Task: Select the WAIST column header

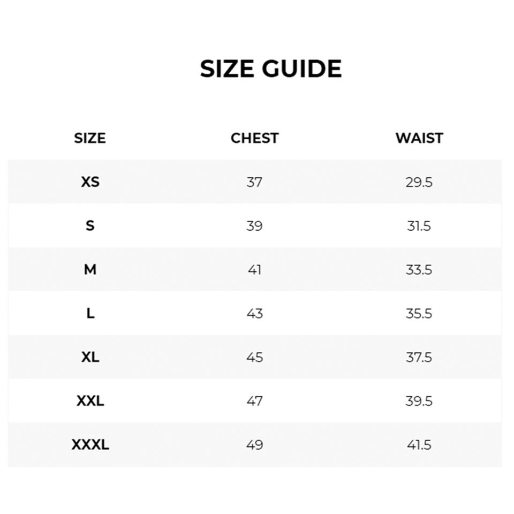Action: click(419, 138)
